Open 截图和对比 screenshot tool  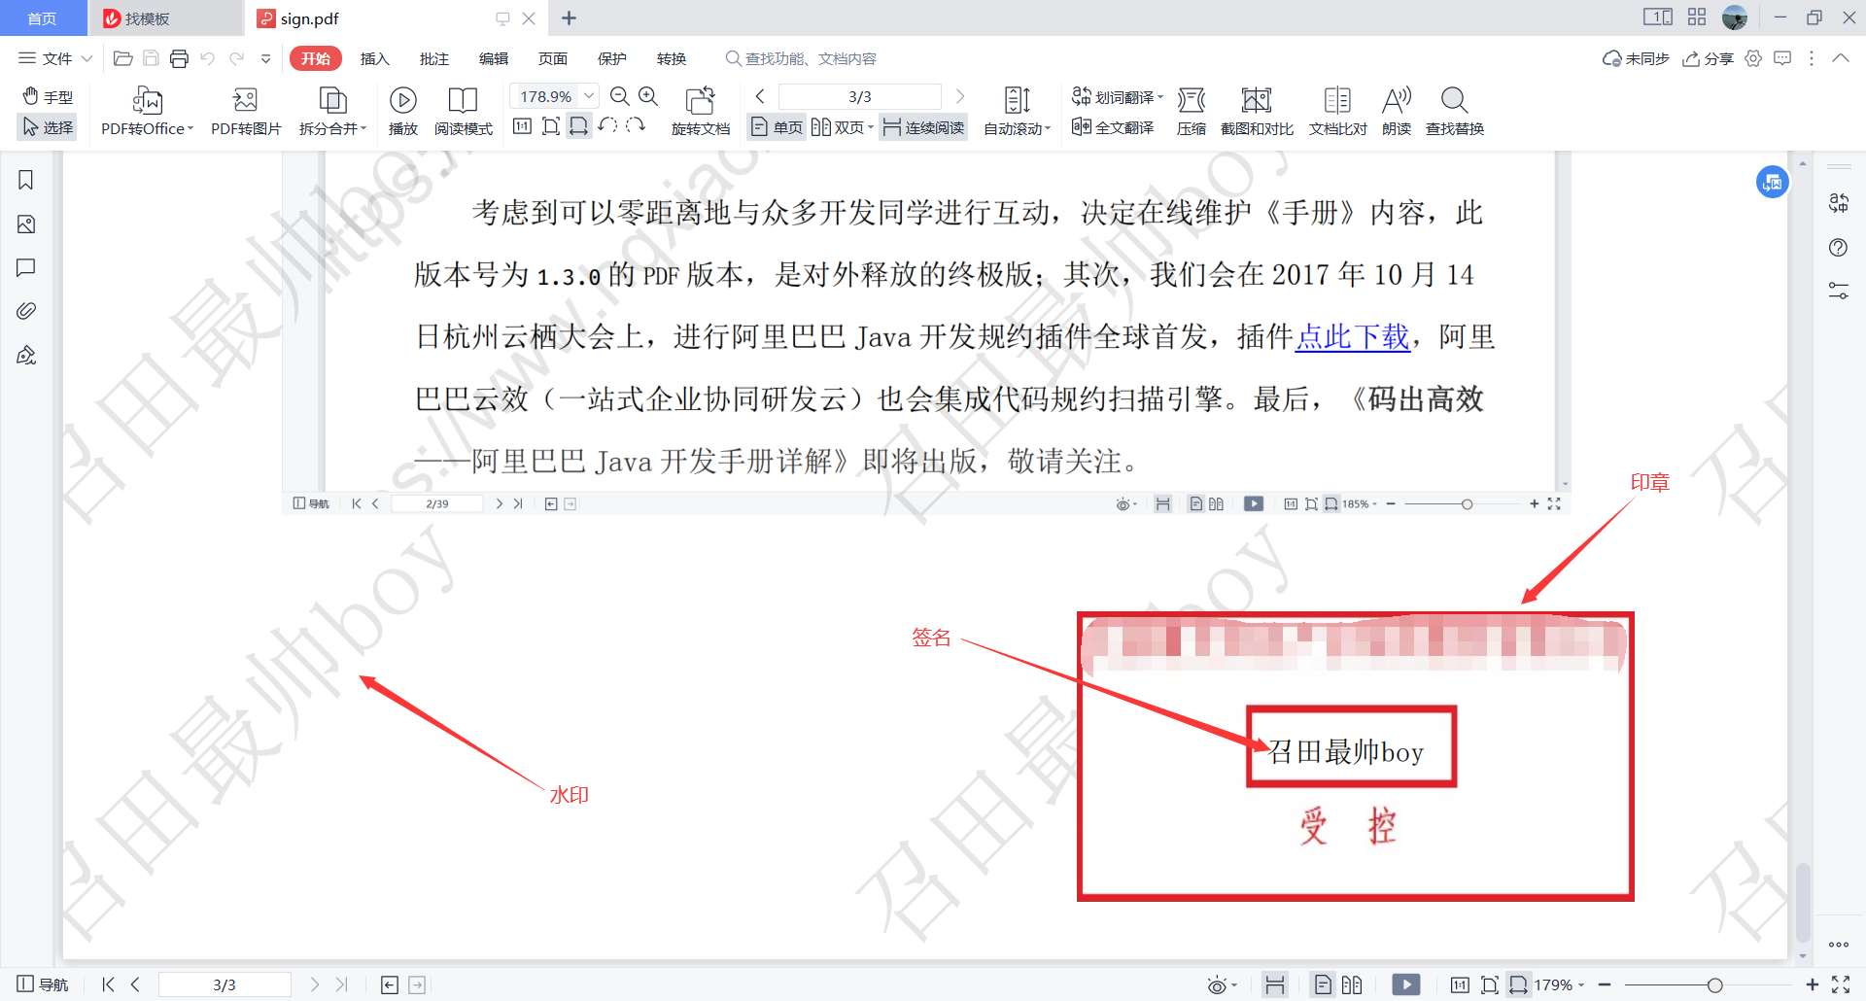click(1257, 111)
